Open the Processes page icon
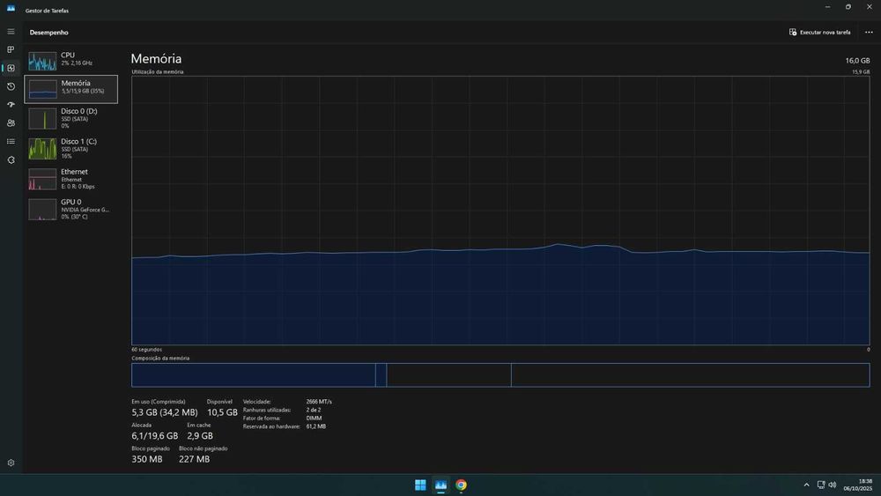The width and height of the screenshot is (881, 496). 11,49
